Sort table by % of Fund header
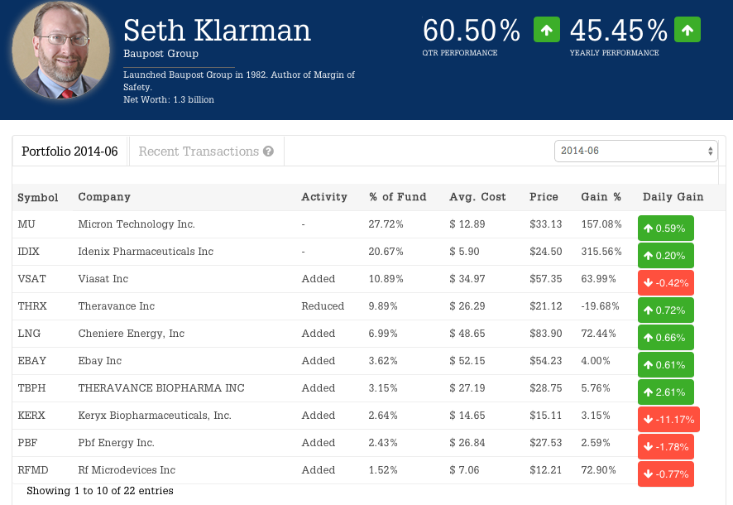 397,197
